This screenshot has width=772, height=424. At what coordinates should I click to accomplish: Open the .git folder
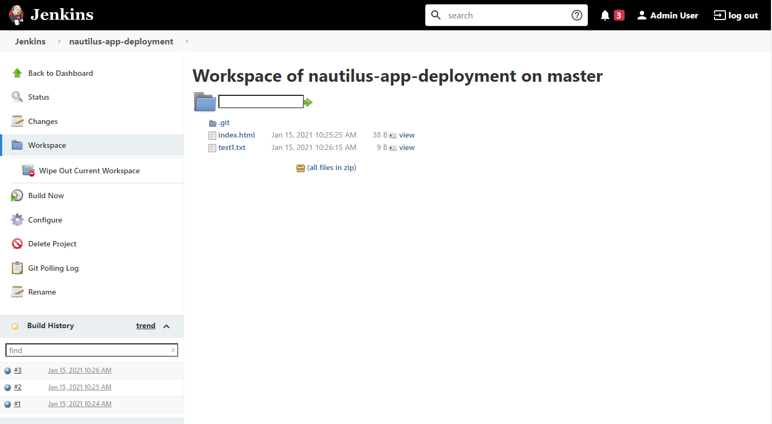pos(224,123)
